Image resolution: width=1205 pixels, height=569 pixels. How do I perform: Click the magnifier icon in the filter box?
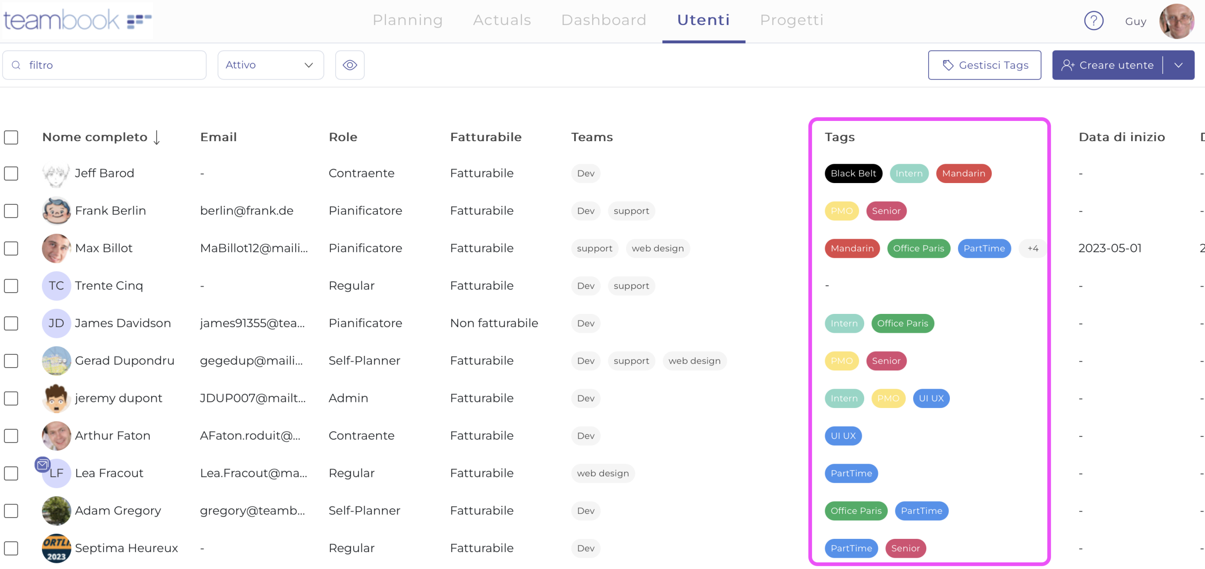click(x=16, y=65)
